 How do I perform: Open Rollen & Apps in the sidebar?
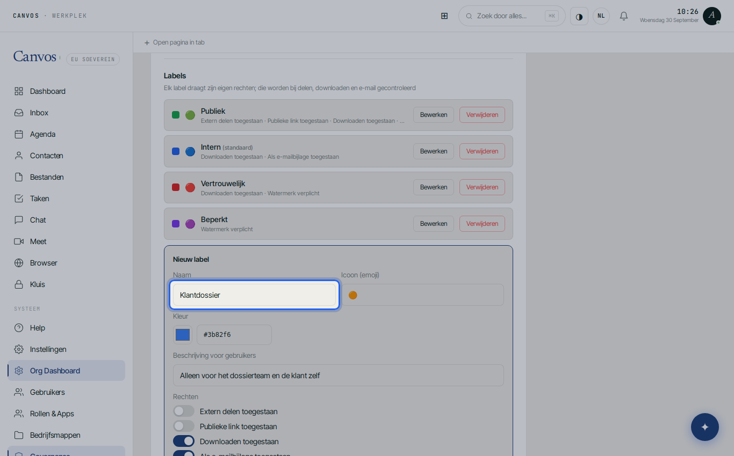coord(67,414)
